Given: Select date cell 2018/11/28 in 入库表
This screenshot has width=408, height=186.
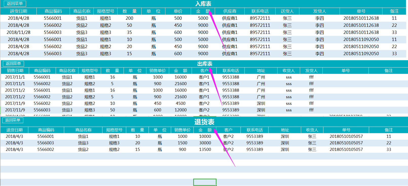Looking at the screenshot, I should point(18,32).
